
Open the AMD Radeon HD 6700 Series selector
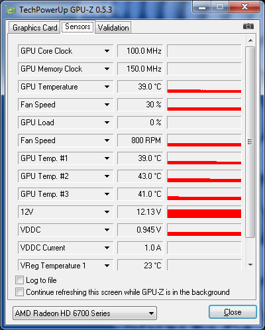point(85,313)
